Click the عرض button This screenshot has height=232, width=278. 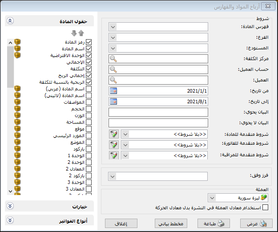tap(256, 224)
